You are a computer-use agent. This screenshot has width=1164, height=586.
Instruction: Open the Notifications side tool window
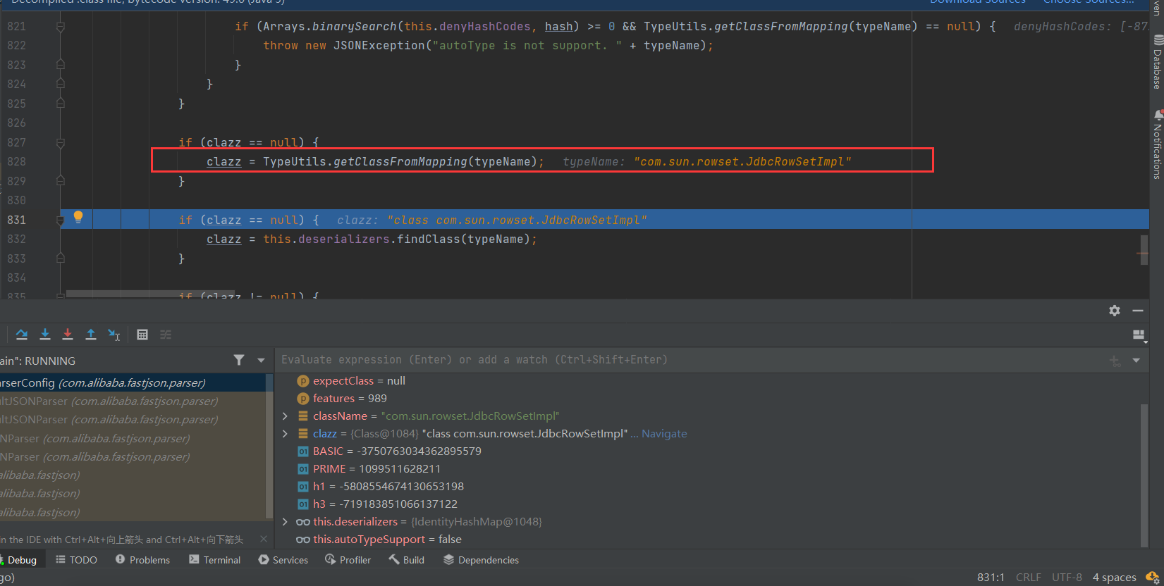[1157, 144]
